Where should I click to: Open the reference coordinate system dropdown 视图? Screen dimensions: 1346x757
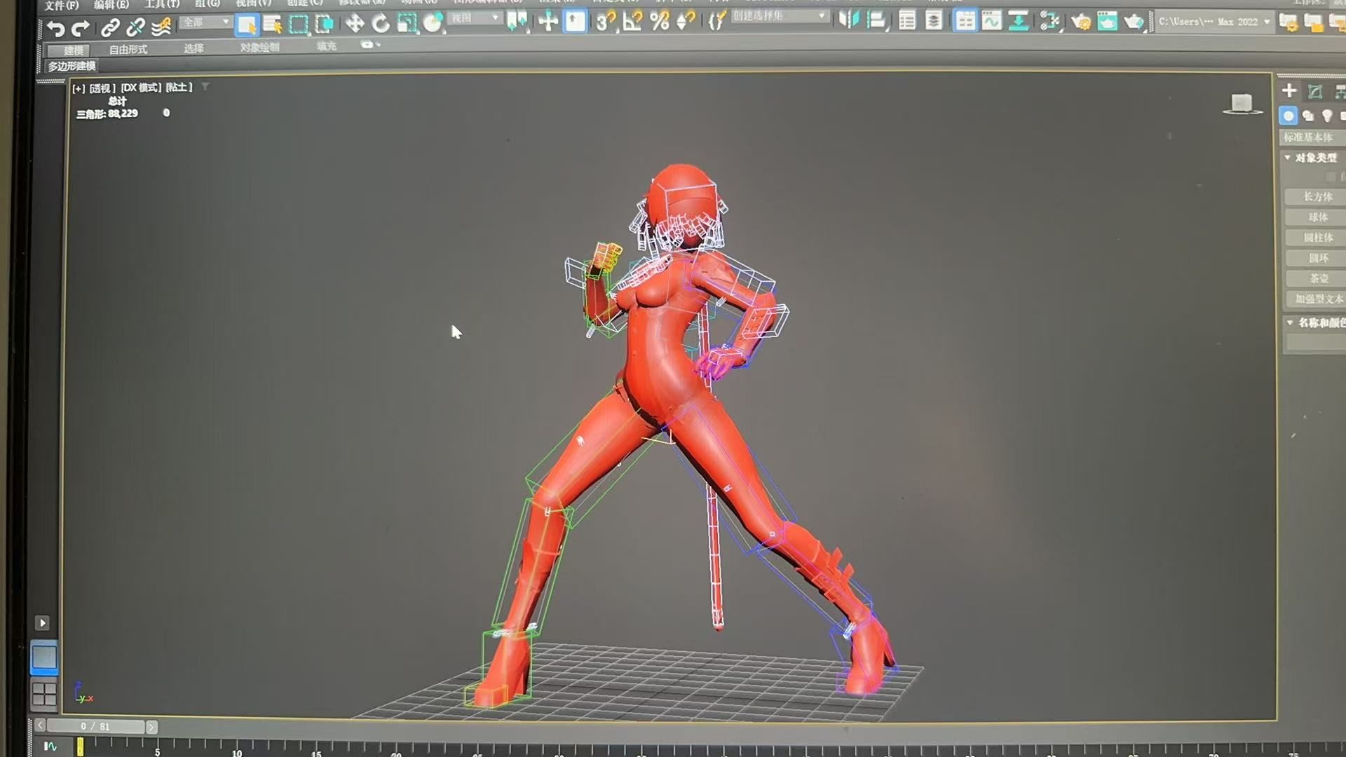point(475,18)
